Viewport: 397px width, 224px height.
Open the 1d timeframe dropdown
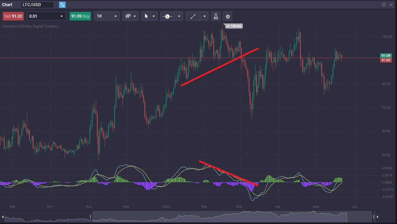[x=107, y=16]
